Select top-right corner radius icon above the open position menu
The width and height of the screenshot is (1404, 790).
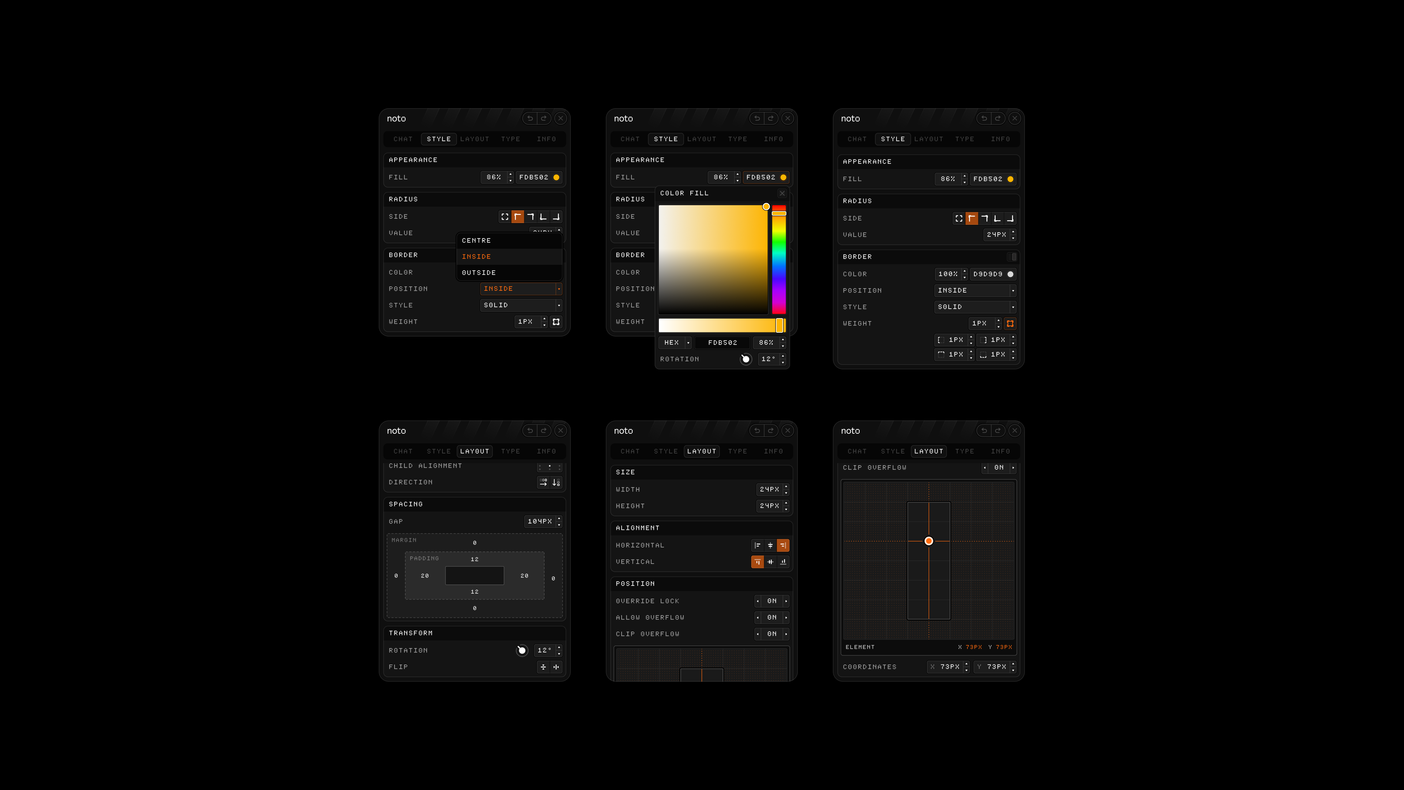coord(530,217)
